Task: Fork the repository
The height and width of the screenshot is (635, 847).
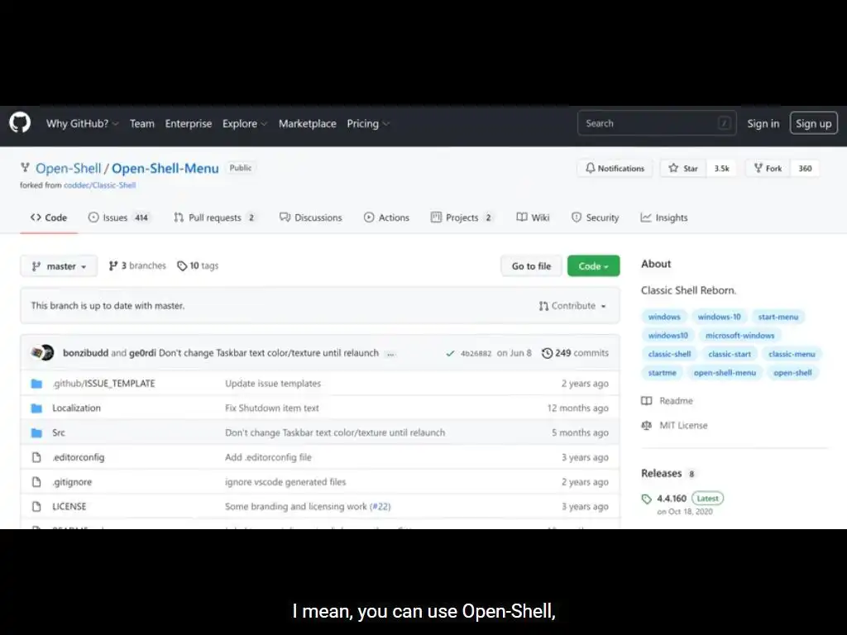Action: click(768, 169)
